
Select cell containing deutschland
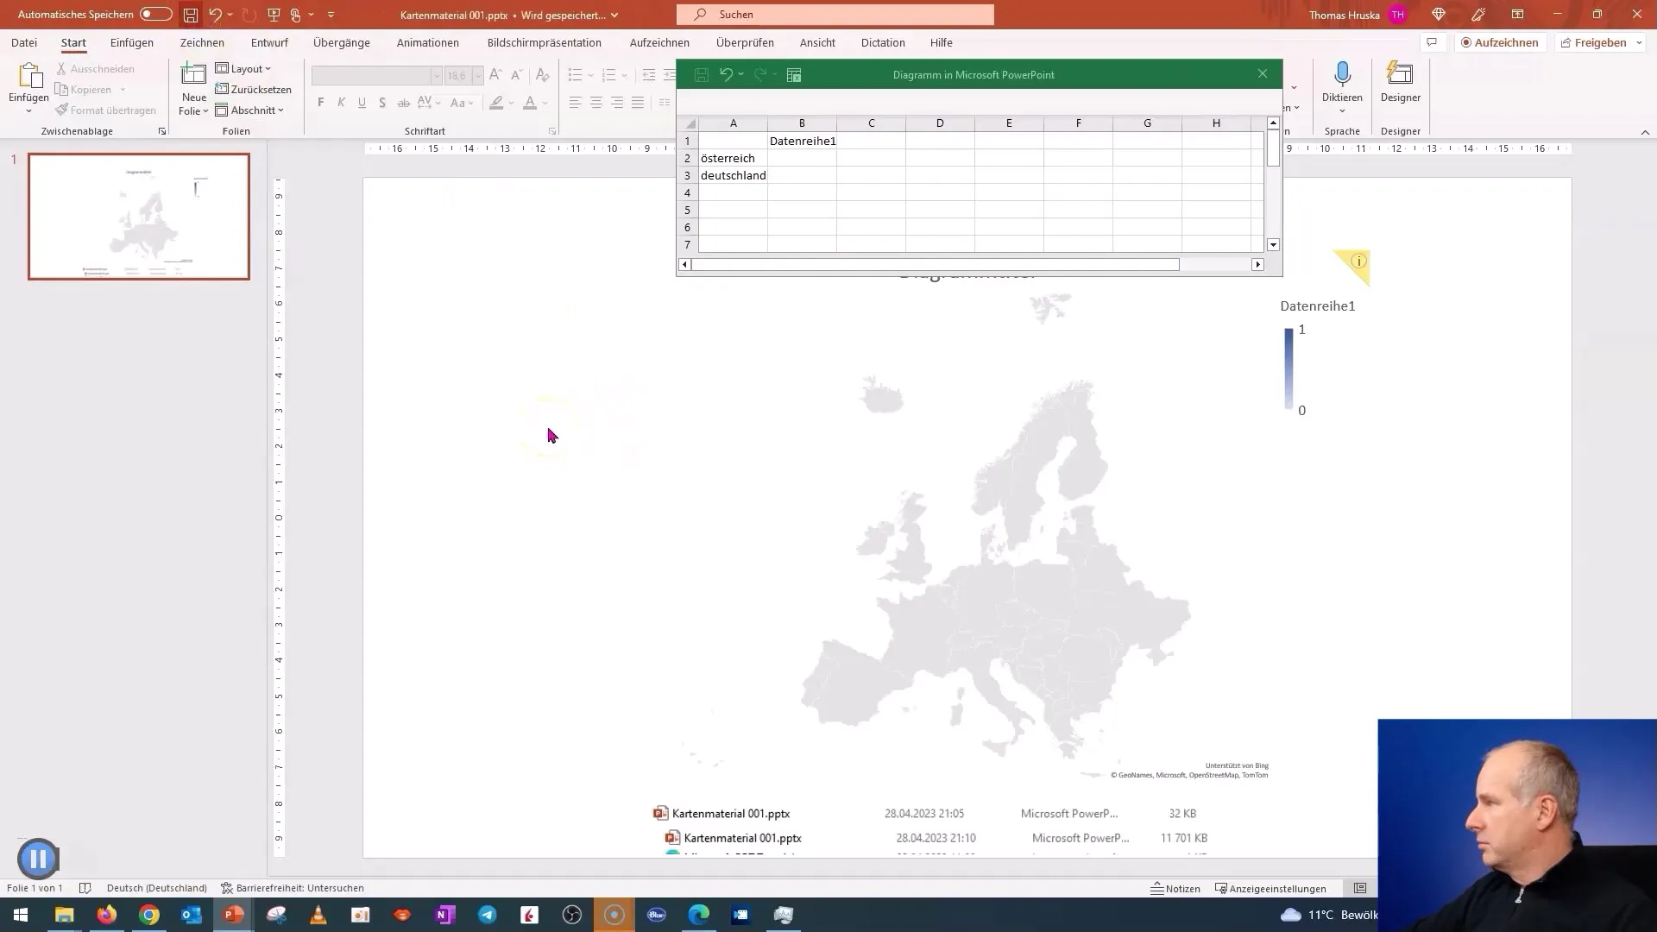733,175
